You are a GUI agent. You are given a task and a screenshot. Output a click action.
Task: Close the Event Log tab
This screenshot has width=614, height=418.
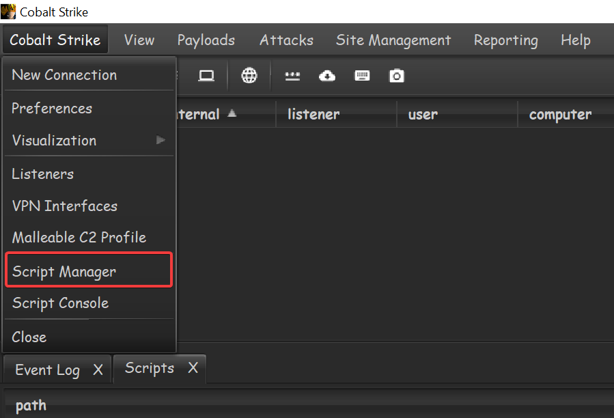[x=98, y=370]
